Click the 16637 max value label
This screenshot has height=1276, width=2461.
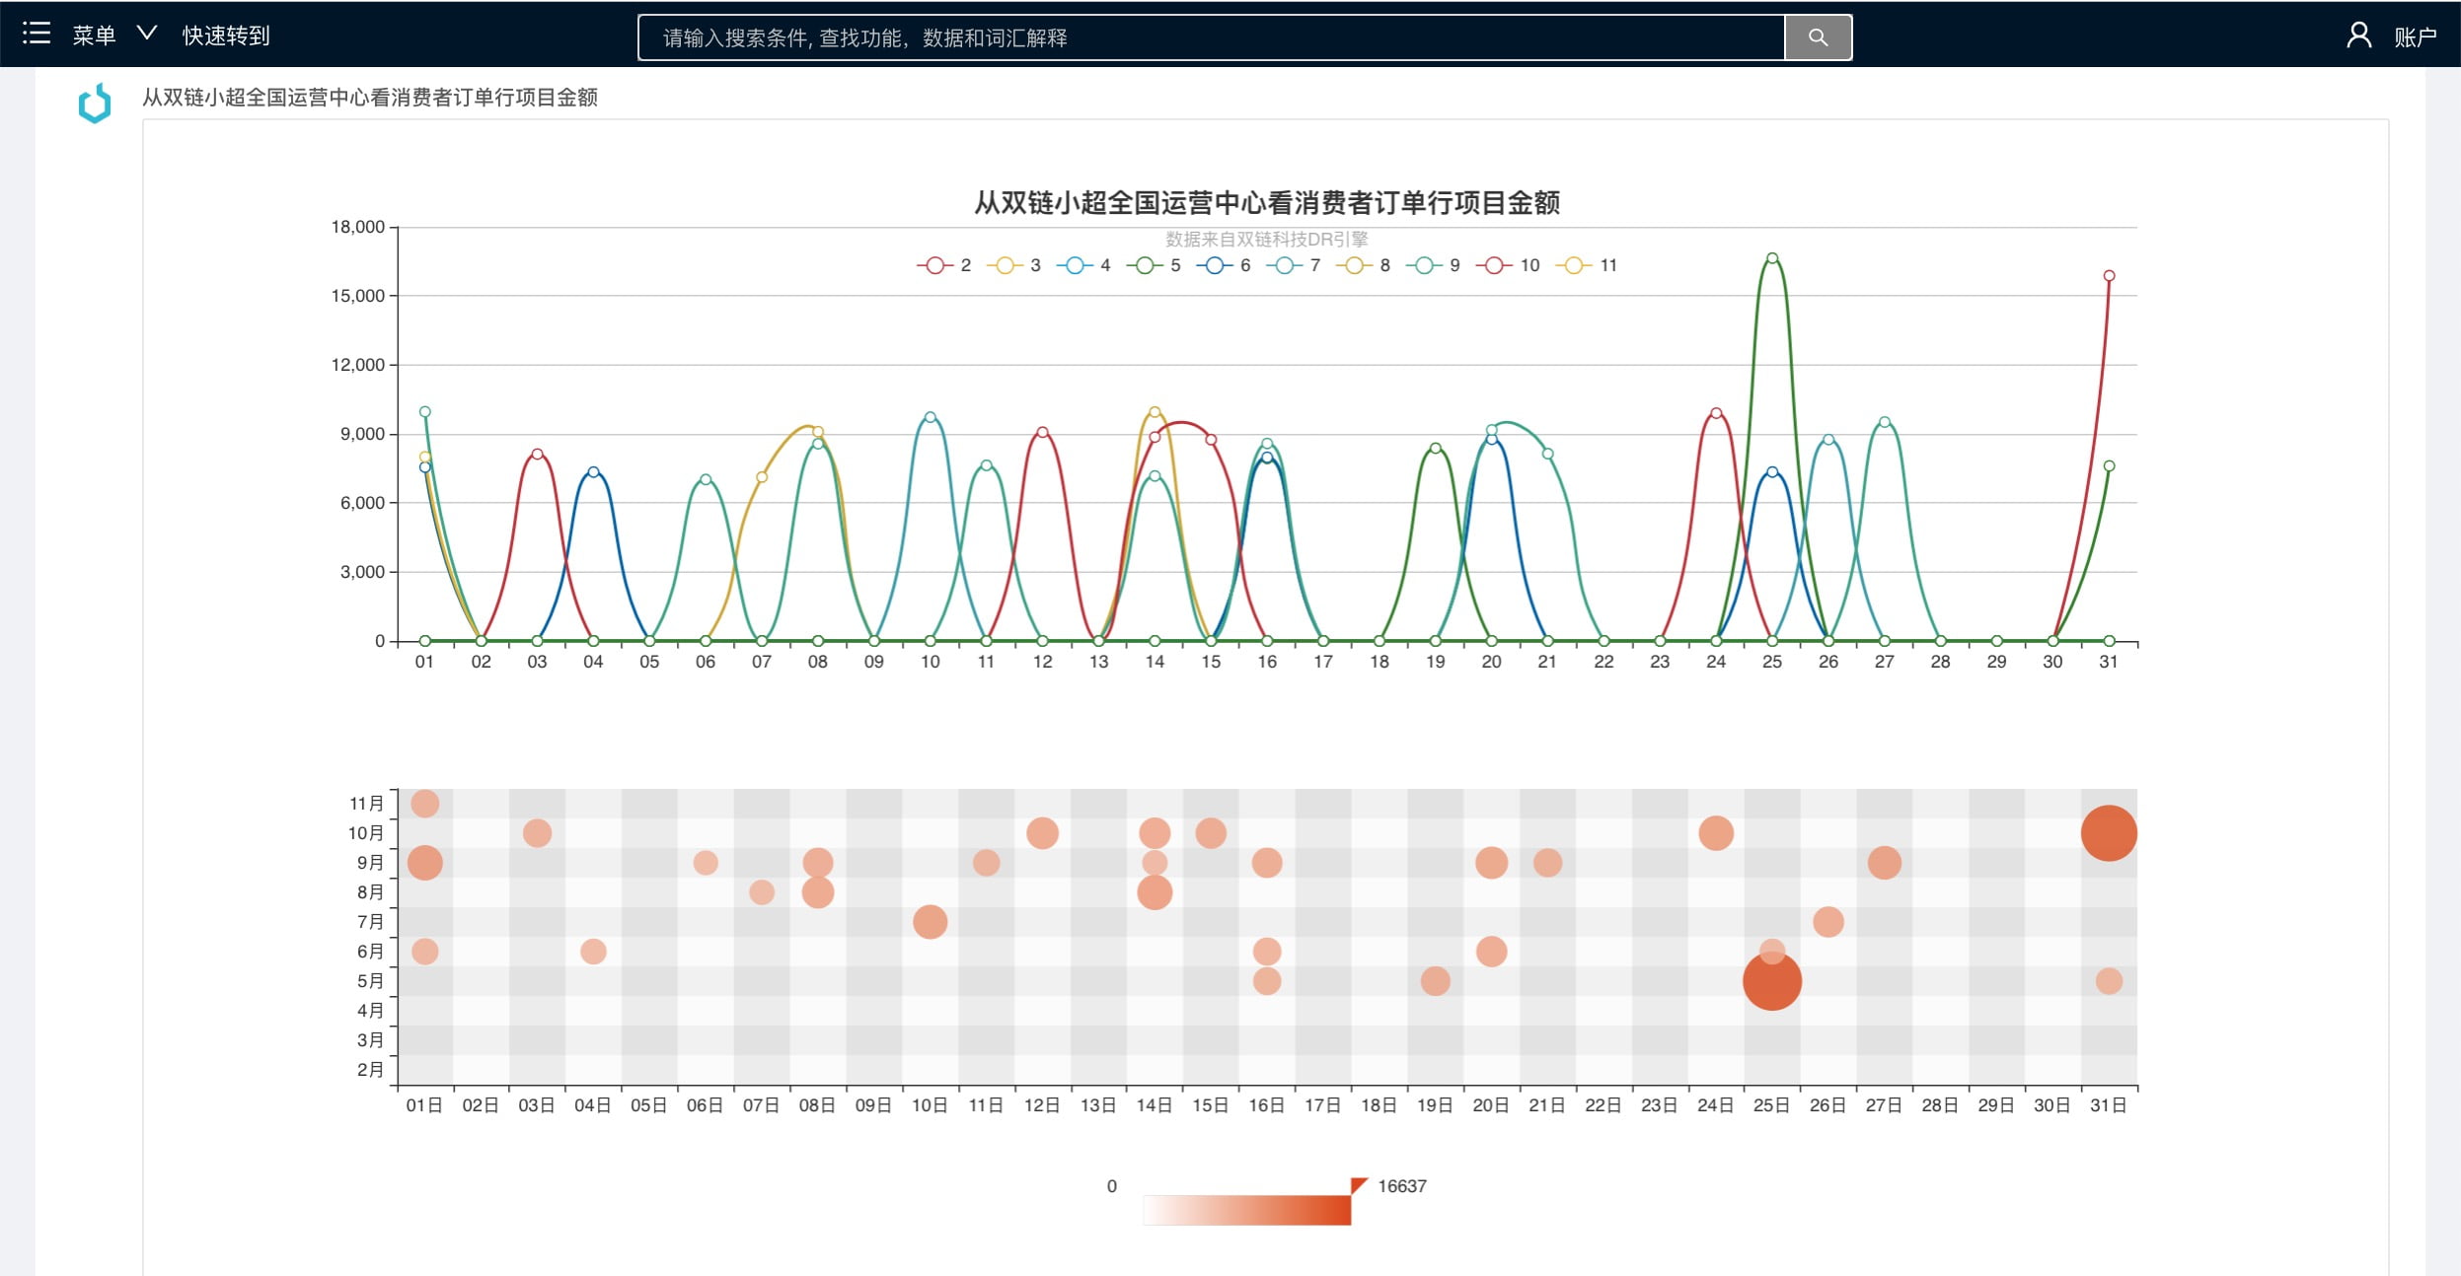pos(1402,1186)
